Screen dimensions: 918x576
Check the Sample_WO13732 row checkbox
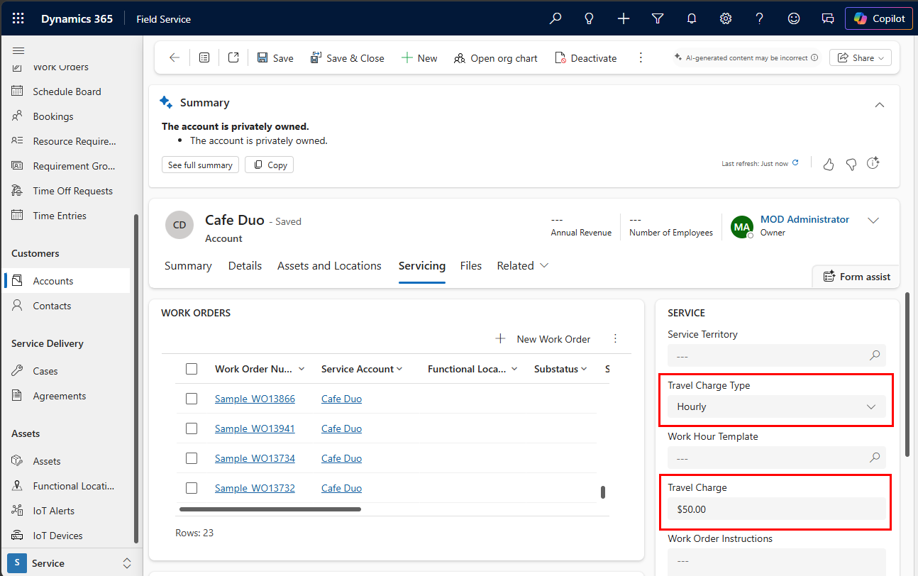192,488
